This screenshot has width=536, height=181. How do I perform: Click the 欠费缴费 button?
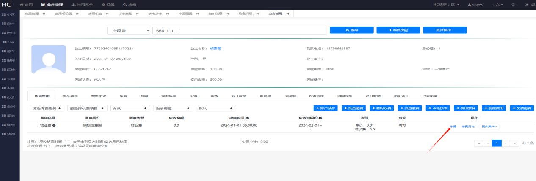pyautogui.click(x=522, y=108)
